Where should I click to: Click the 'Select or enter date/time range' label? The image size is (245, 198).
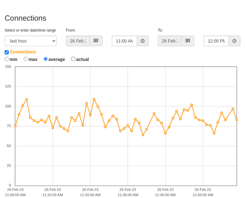click(x=30, y=30)
